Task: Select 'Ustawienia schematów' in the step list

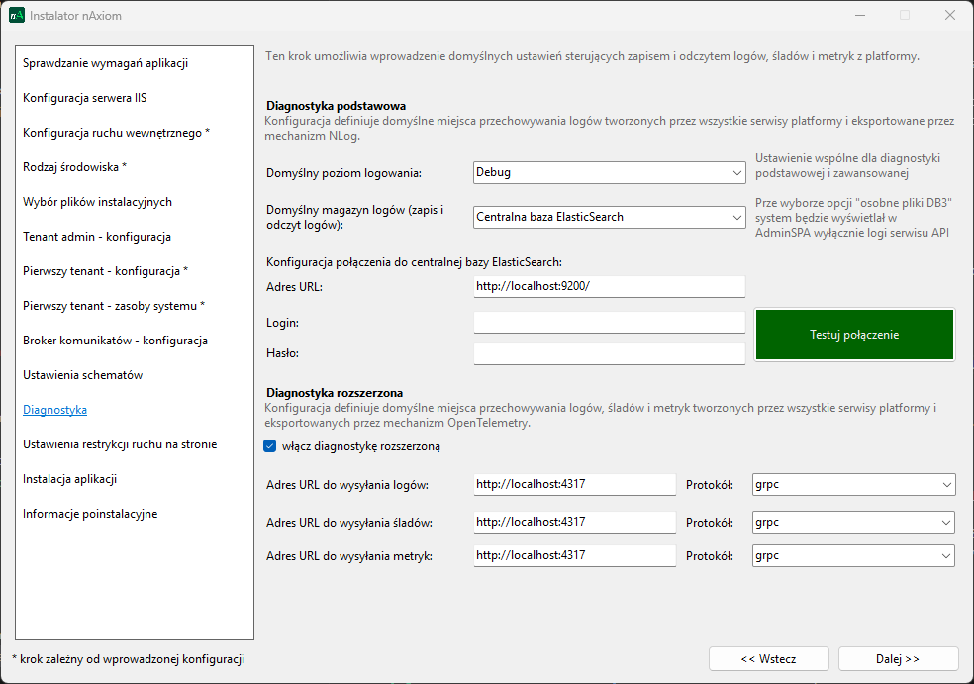Action: click(x=82, y=375)
